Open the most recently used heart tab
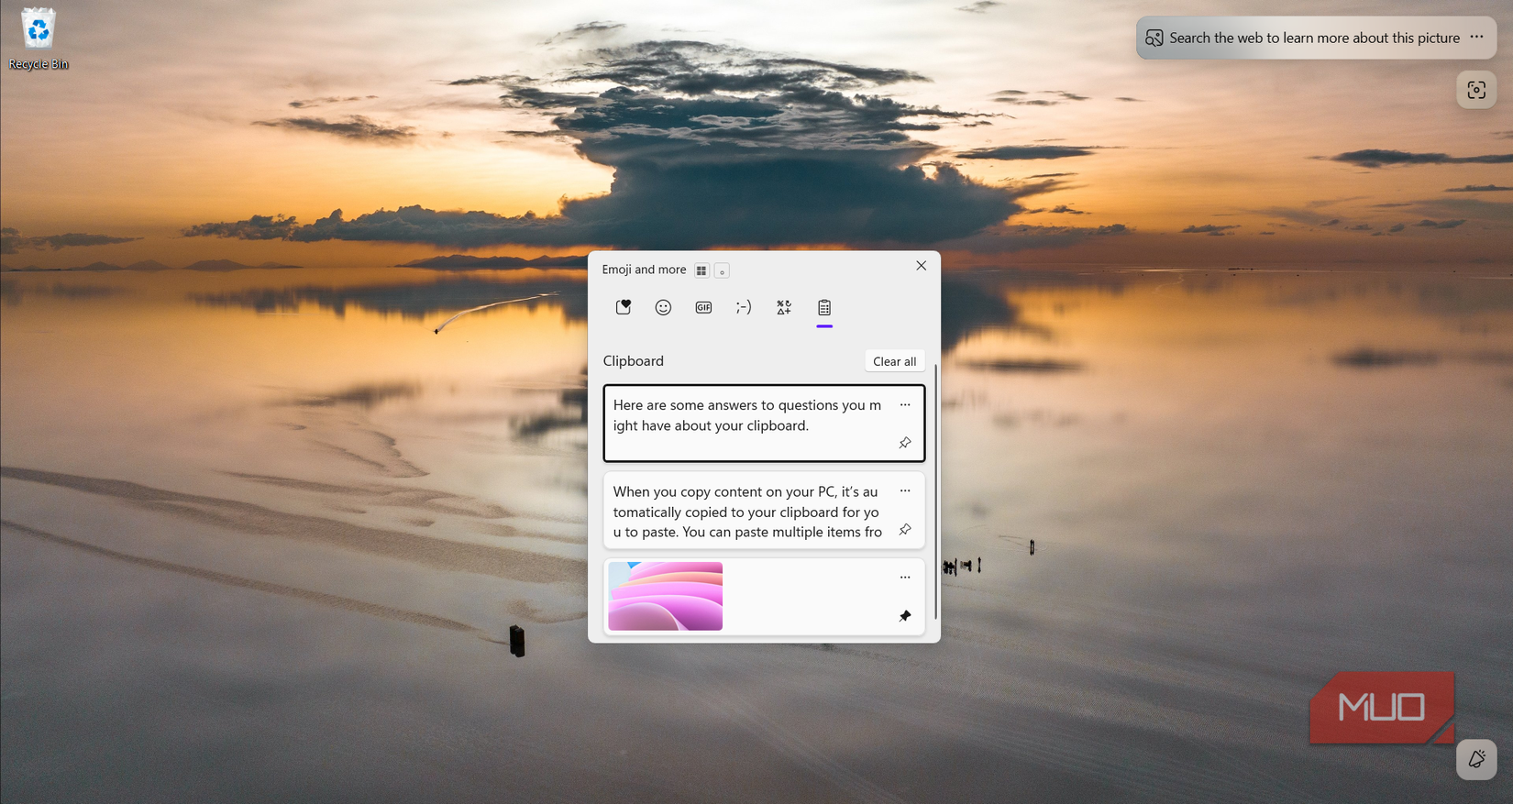1513x804 pixels. coord(624,307)
